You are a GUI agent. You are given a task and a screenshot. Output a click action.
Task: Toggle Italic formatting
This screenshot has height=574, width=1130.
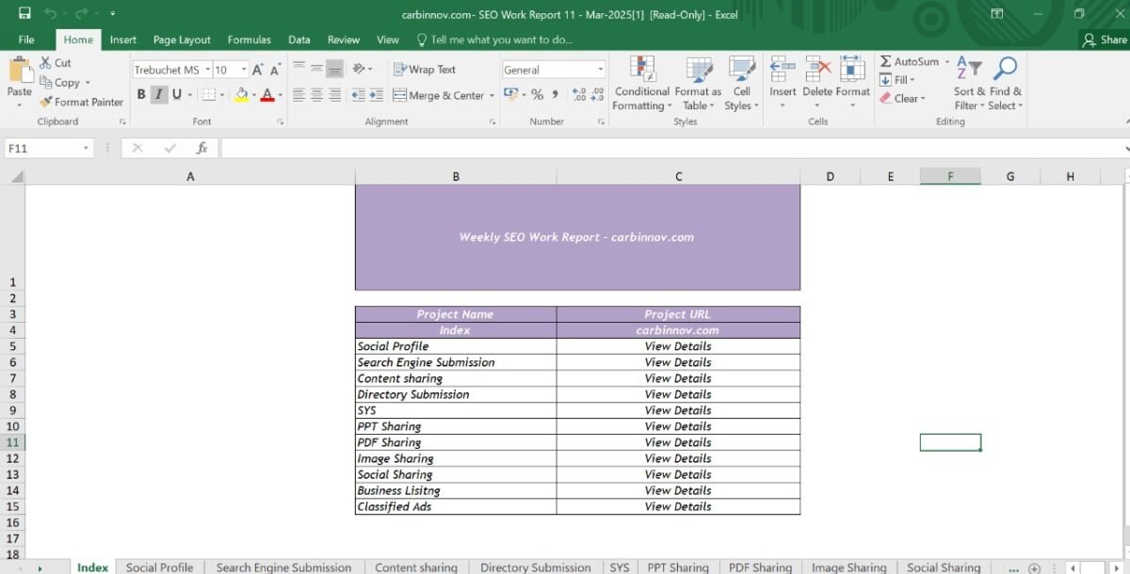pyautogui.click(x=158, y=95)
